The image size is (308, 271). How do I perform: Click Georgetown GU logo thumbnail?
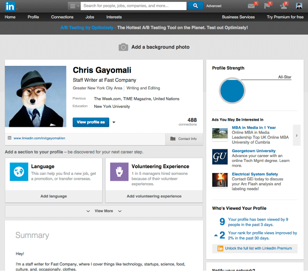[220, 157]
